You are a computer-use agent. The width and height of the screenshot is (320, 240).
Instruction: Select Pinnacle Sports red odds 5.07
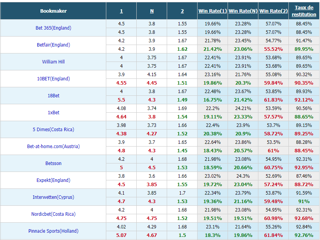tap(121, 235)
